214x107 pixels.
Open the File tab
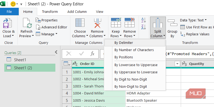click(x=9, y=12)
